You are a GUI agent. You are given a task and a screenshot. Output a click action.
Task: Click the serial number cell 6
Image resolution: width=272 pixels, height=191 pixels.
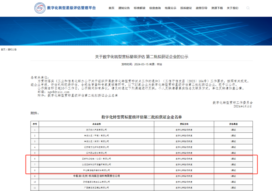tap(35, 159)
